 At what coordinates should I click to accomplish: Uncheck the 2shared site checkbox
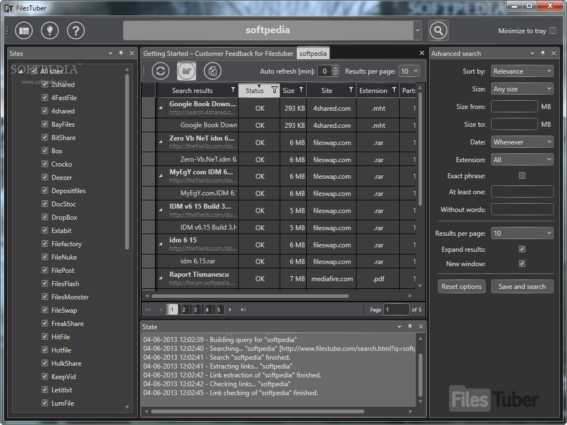[x=45, y=84]
